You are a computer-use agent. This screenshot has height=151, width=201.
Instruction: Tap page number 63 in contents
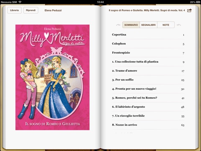tap(183, 125)
